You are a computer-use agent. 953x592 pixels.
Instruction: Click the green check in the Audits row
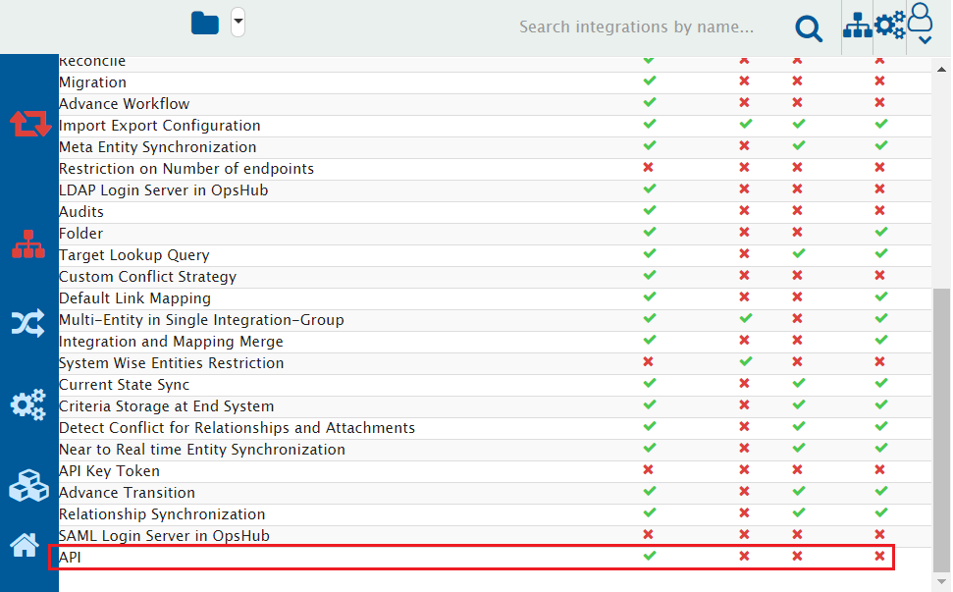click(648, 211)
